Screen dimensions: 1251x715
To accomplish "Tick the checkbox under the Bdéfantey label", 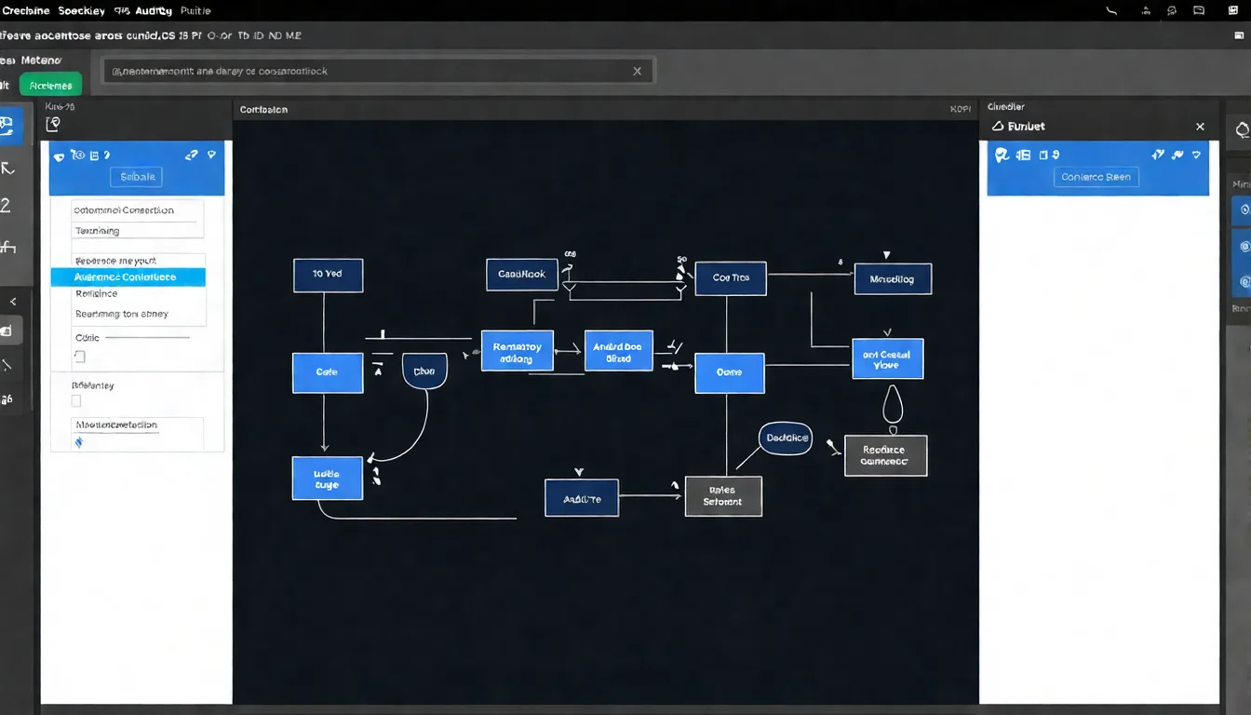I will (x=76, y=401).
